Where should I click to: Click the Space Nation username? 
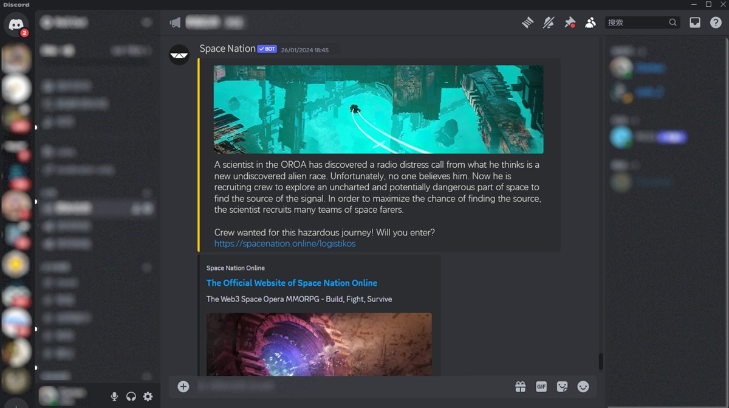coord(227,49)
